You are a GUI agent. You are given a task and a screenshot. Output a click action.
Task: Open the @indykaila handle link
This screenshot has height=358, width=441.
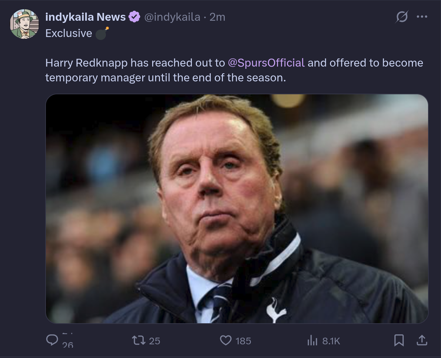click(172, 17)
